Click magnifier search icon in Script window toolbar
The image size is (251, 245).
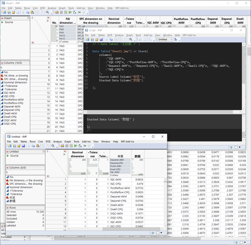point(131,39)
